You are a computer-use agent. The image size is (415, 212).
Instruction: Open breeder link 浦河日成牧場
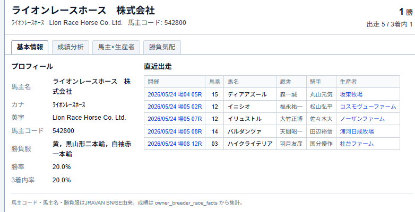click(x=357, y=131)
